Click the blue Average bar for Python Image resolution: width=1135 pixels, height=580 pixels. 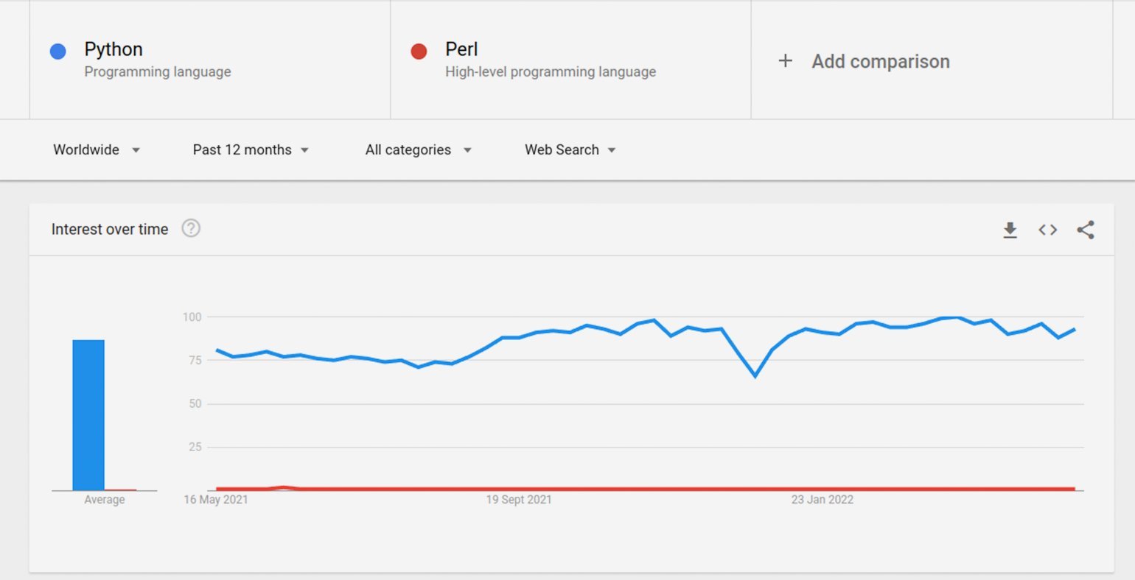[x=88, y=415]
